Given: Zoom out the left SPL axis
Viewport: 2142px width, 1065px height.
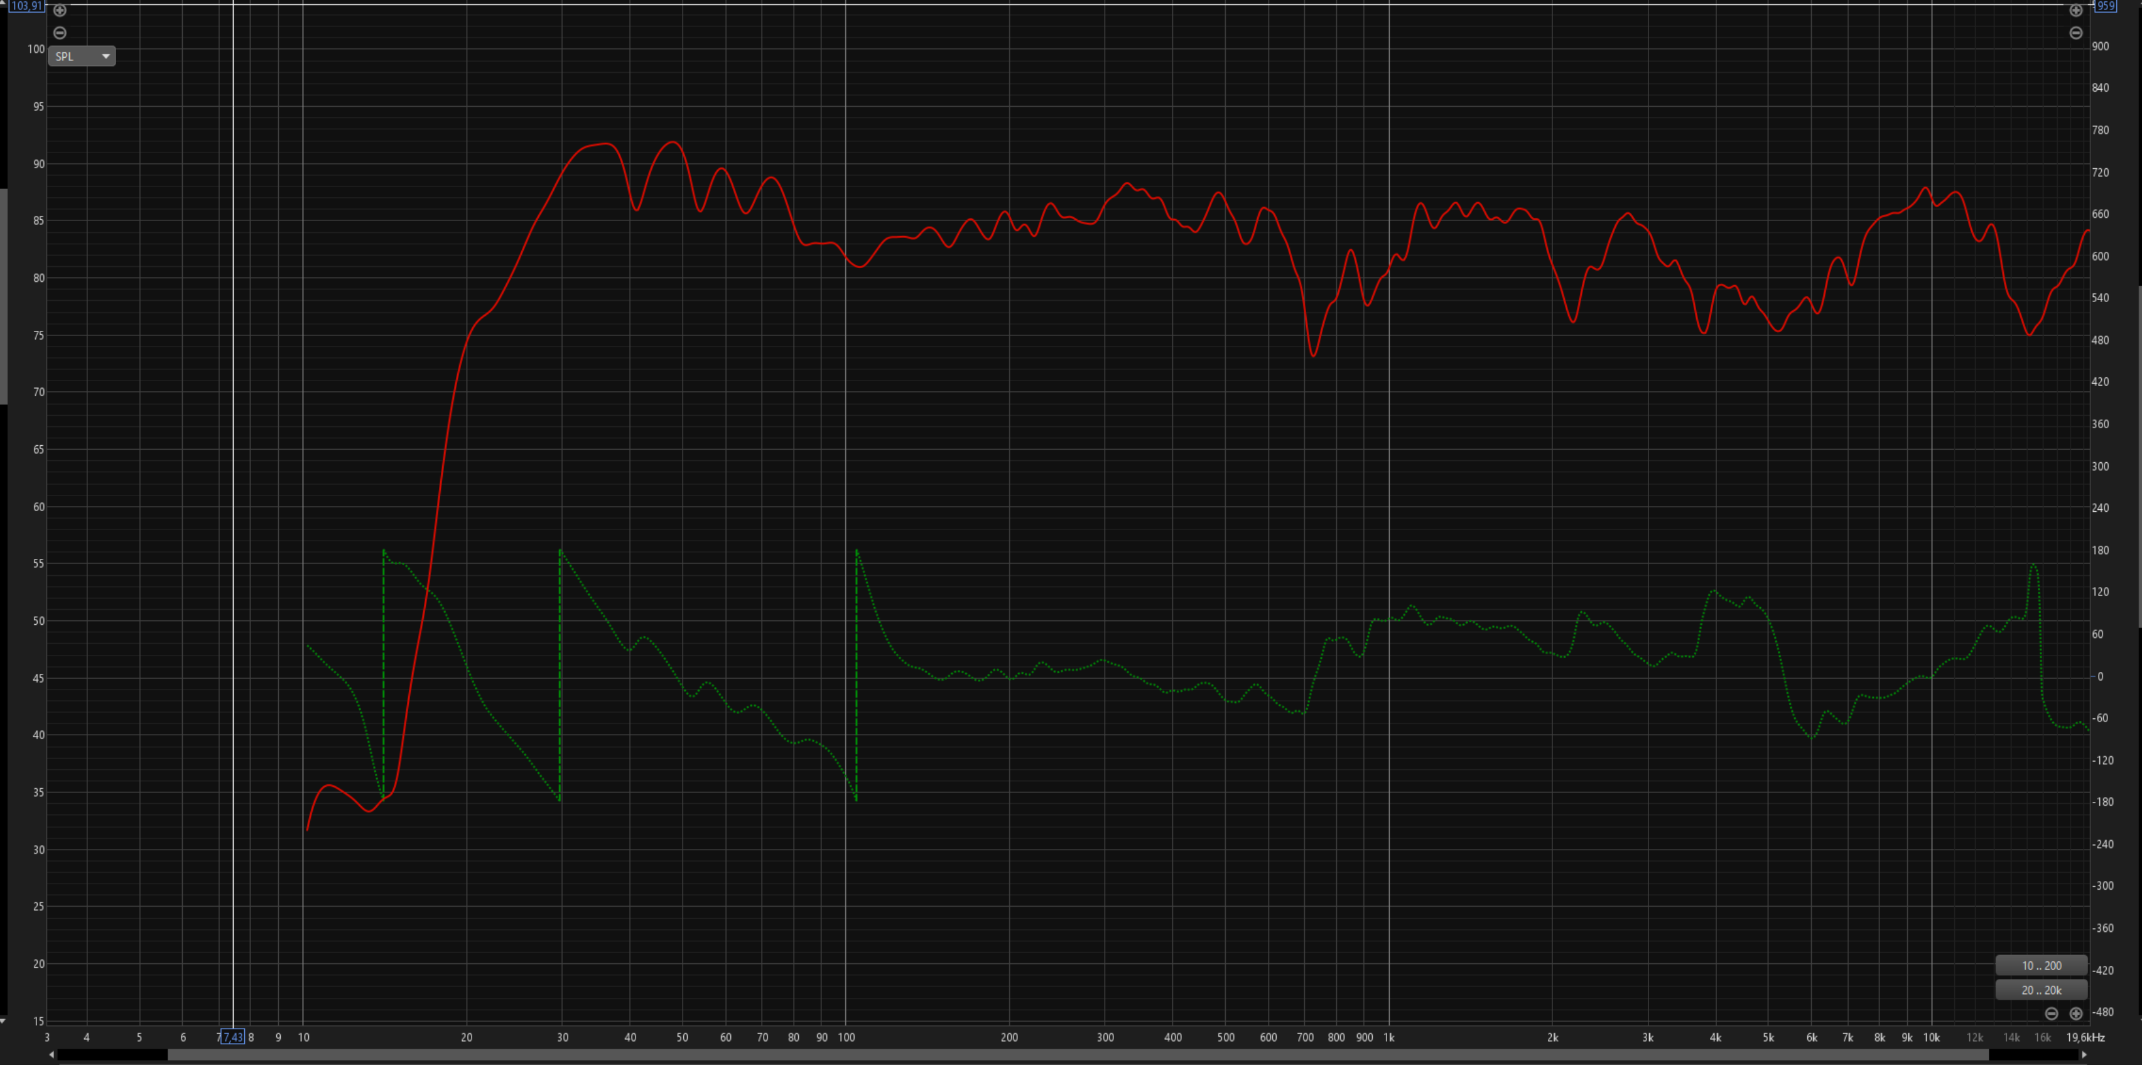Looking at the screenshot, I should click(60, 33).
